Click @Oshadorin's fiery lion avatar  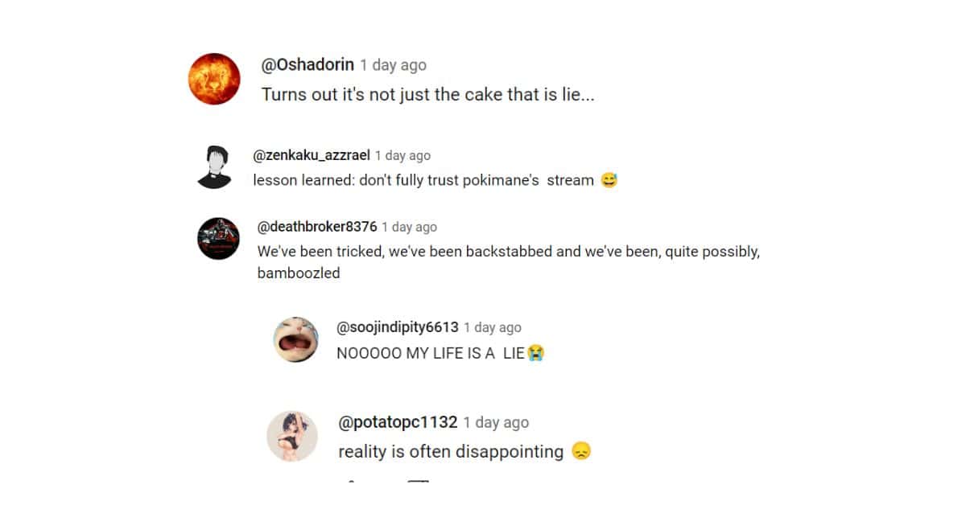(213, 79)
